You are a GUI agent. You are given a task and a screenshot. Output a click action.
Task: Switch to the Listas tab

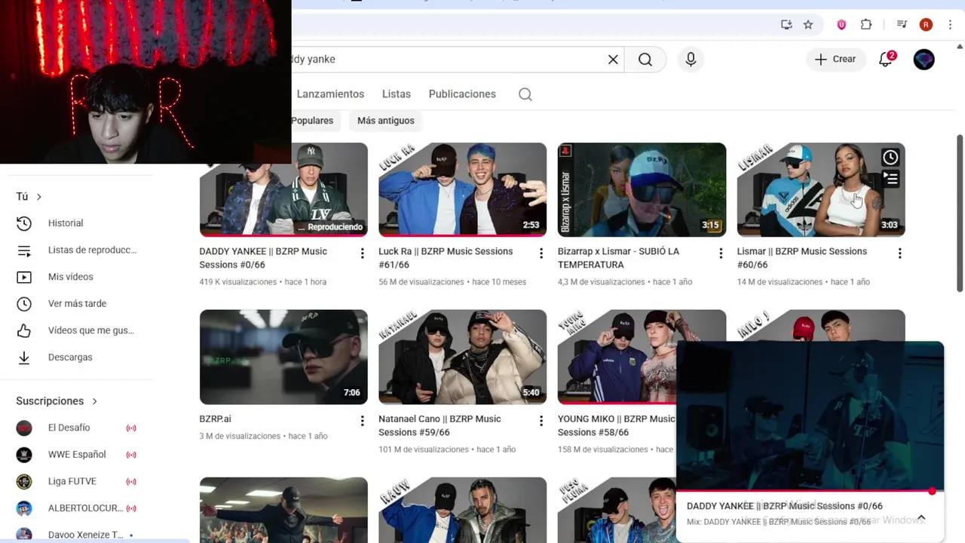(397, 94)
